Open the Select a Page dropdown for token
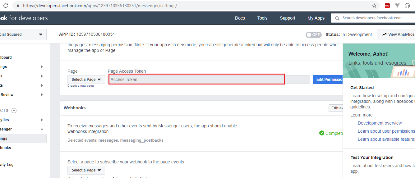 [86, 80]
